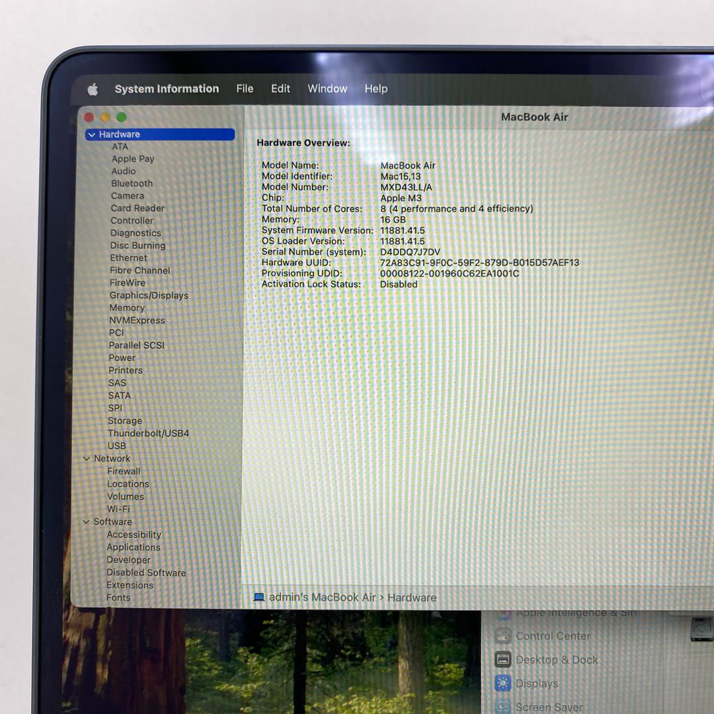Select PCI in the sidebar
The image size is (714, 714).
116,333
